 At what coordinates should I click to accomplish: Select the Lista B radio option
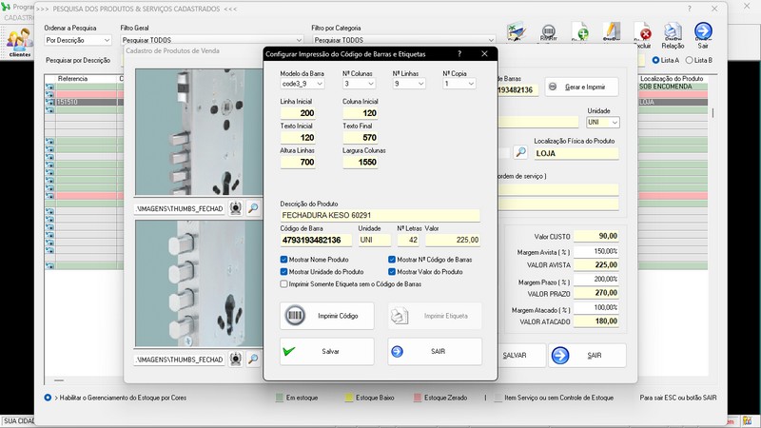[x=690, y=60]
